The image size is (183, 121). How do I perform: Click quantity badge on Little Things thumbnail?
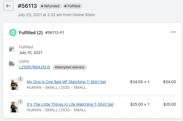[20, 102]
